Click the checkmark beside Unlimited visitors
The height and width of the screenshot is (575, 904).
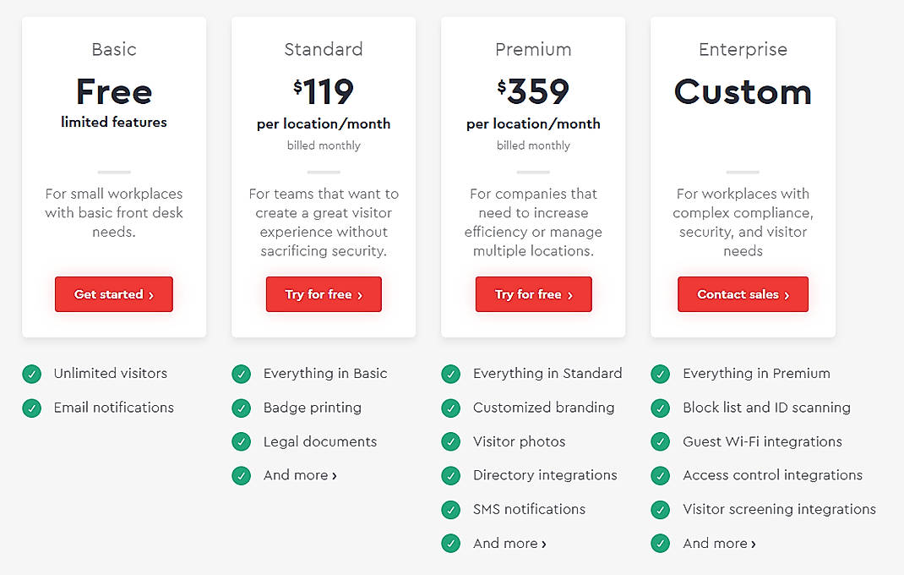click(31, 374)
